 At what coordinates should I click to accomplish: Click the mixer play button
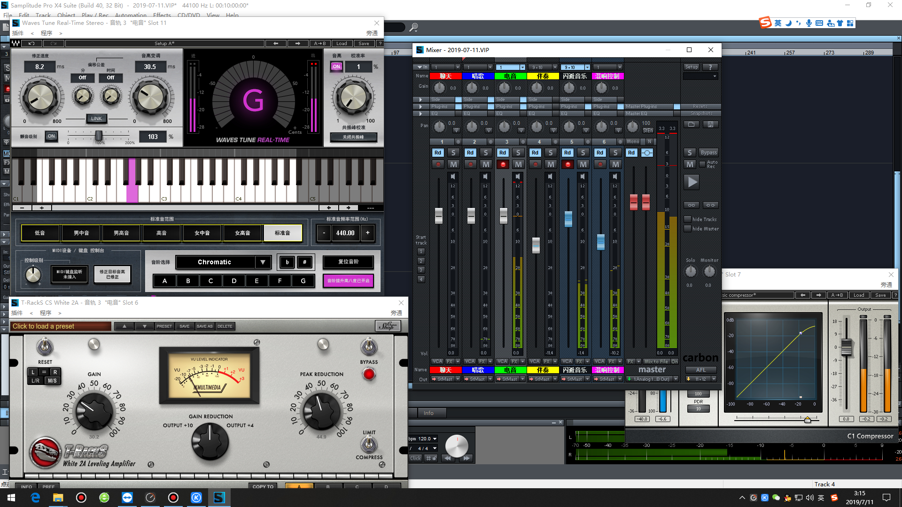[x=692, y=182]
